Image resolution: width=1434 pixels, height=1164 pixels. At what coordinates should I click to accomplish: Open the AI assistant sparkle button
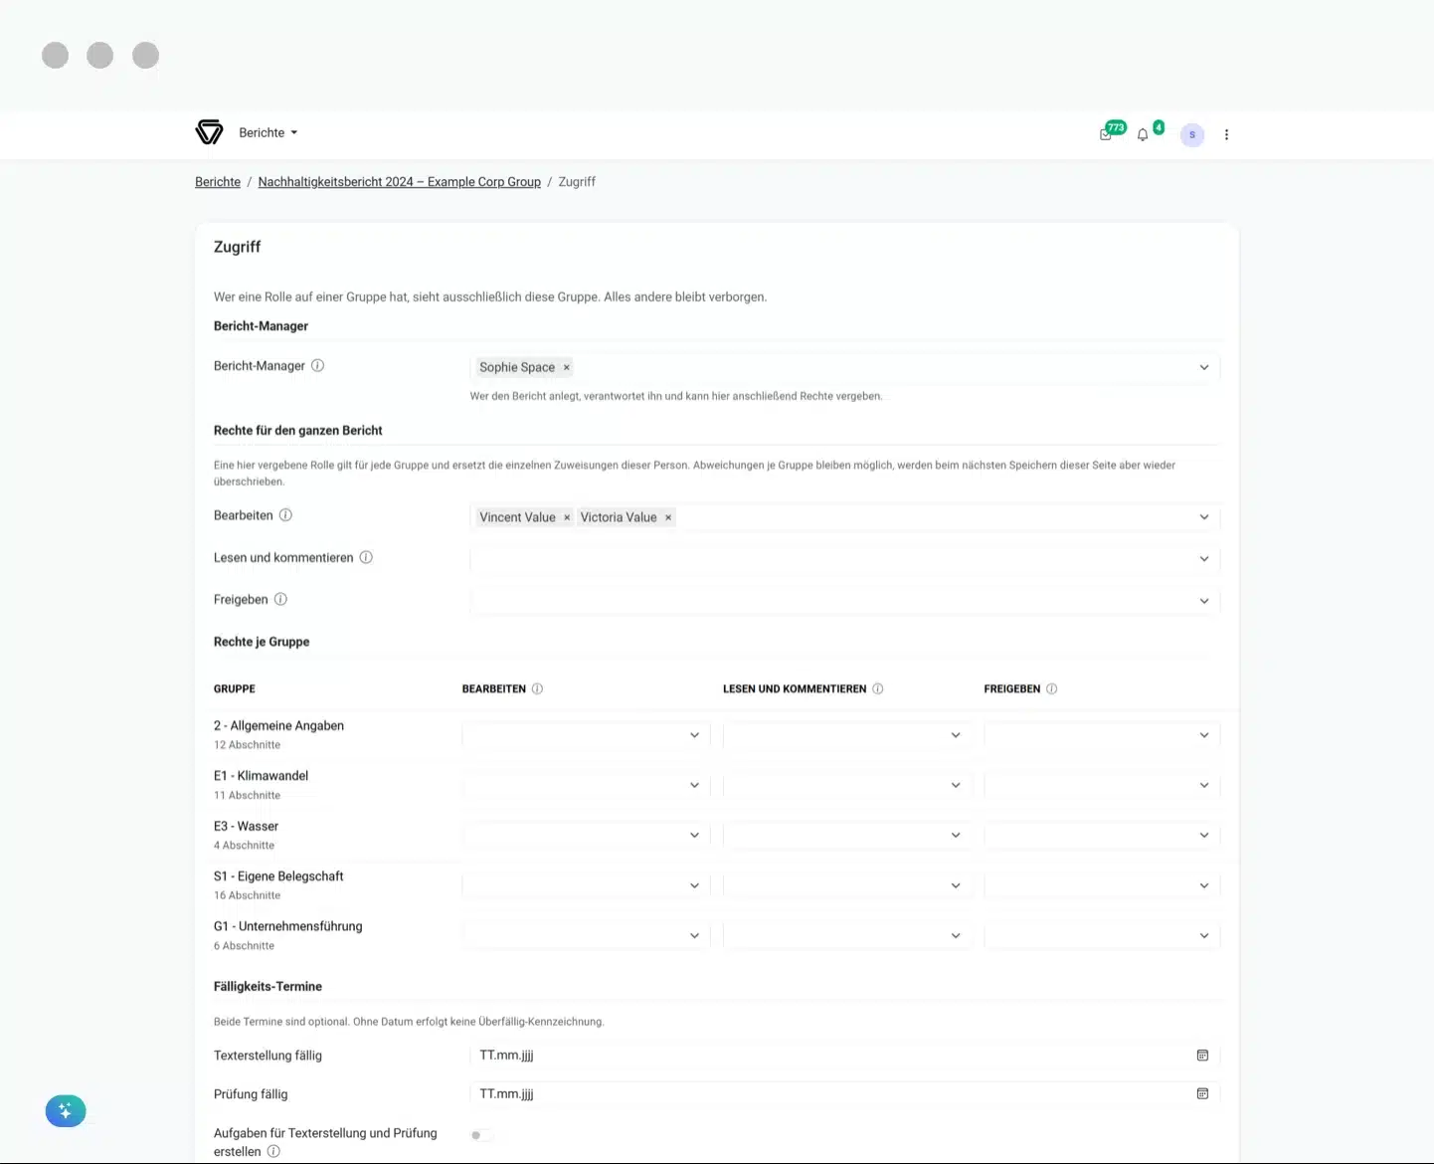[66, 1111]
